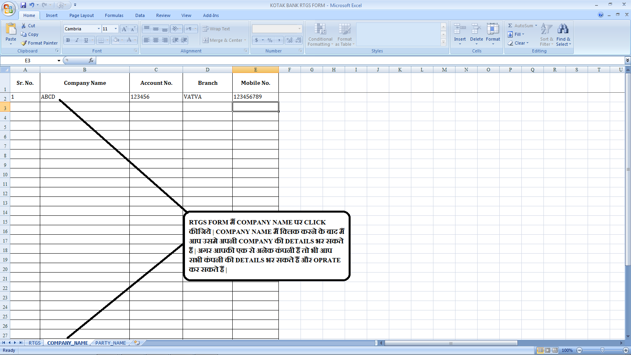Viewport: 631px width, 355px height.
Task: Apply the Percent Style format
Action: pos(270,40)
